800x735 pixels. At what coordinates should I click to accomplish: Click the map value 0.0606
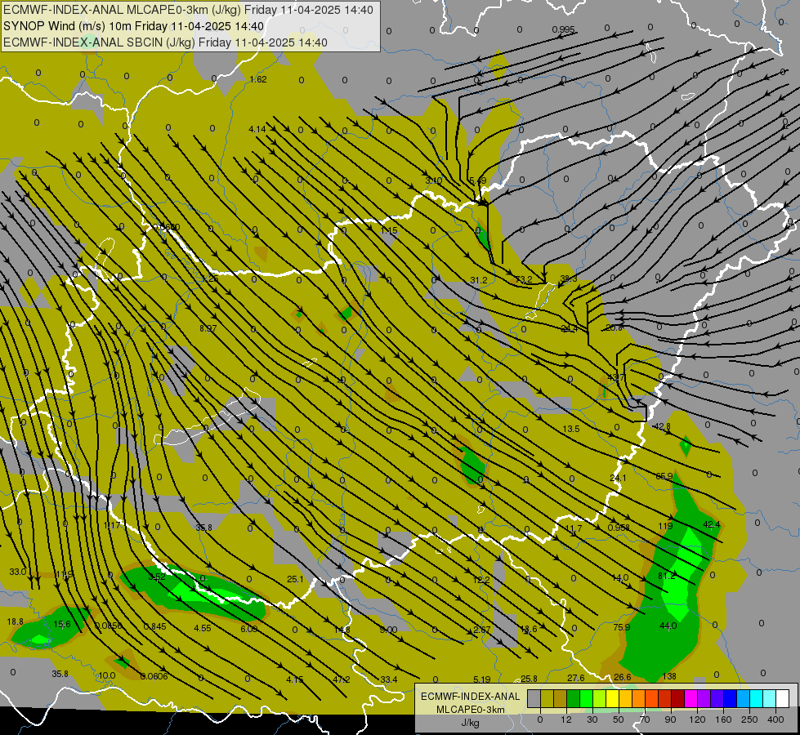pyautogui.click(x=154, y=676)
